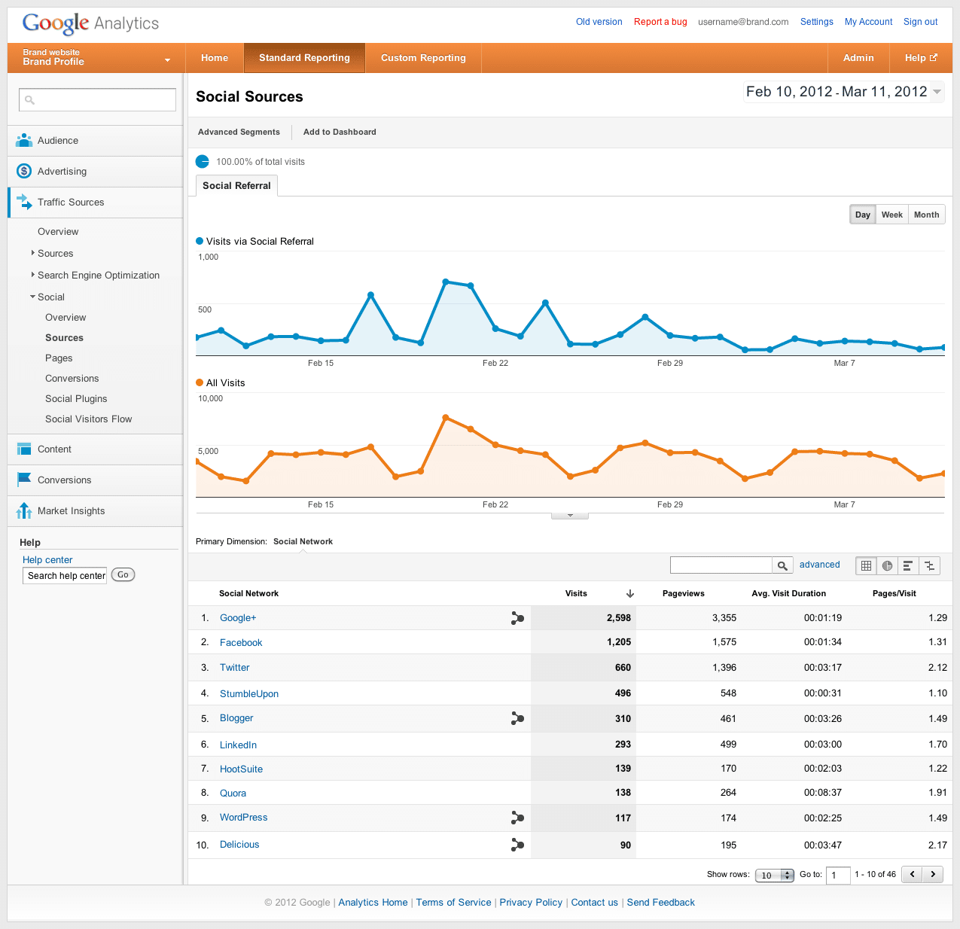Screen dimensions: 960x929
Task: Click the previous page arrow in pagination
Action: click(912, 874)
